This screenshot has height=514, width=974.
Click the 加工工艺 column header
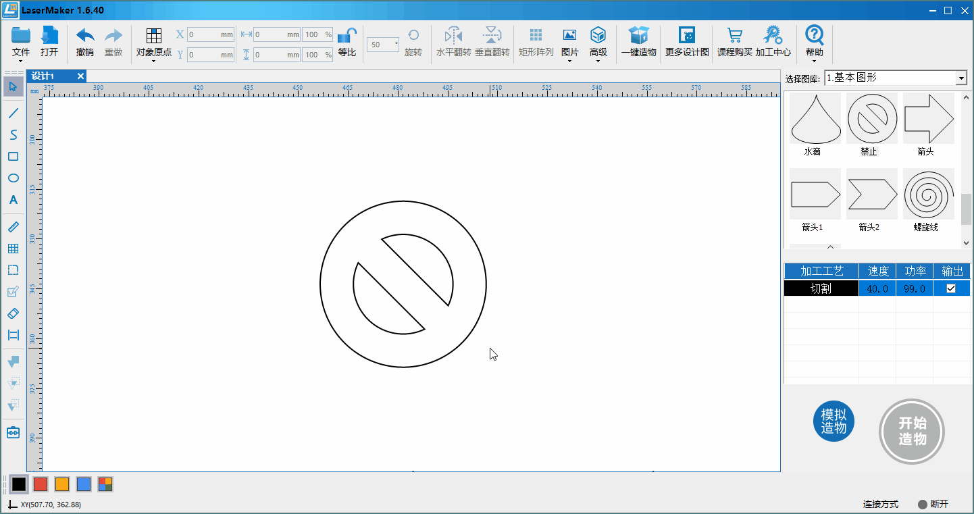click(821, 271)
